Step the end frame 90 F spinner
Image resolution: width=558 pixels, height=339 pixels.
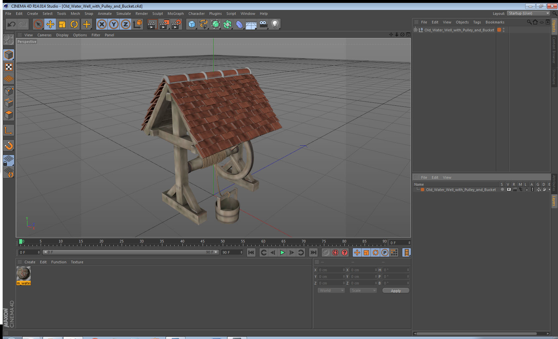coord(241,252)
